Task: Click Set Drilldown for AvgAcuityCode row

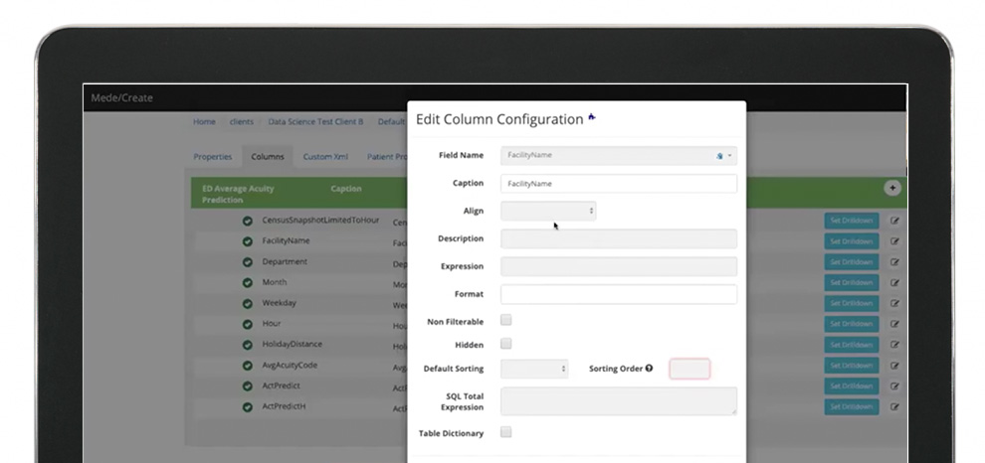Action: (852, 366)
